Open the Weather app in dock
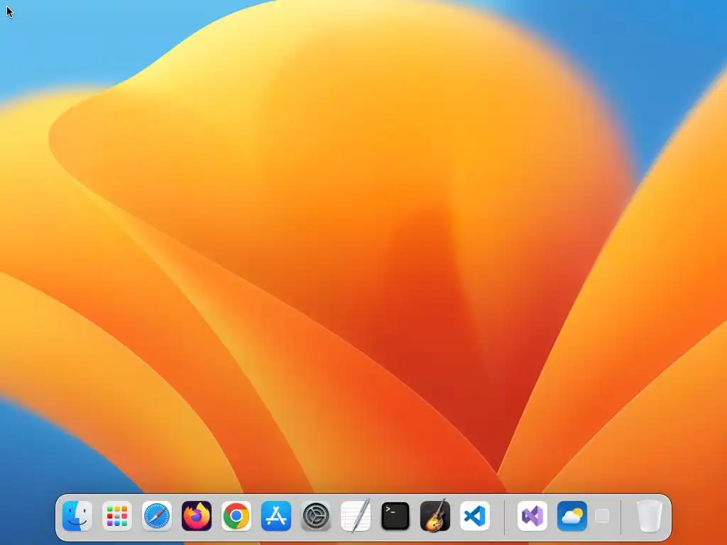Screen dimensions: 727x545 click(572, 515)
